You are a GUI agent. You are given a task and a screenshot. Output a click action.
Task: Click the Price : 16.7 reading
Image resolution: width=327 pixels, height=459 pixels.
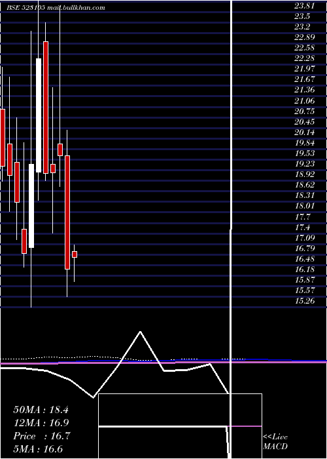41,436
